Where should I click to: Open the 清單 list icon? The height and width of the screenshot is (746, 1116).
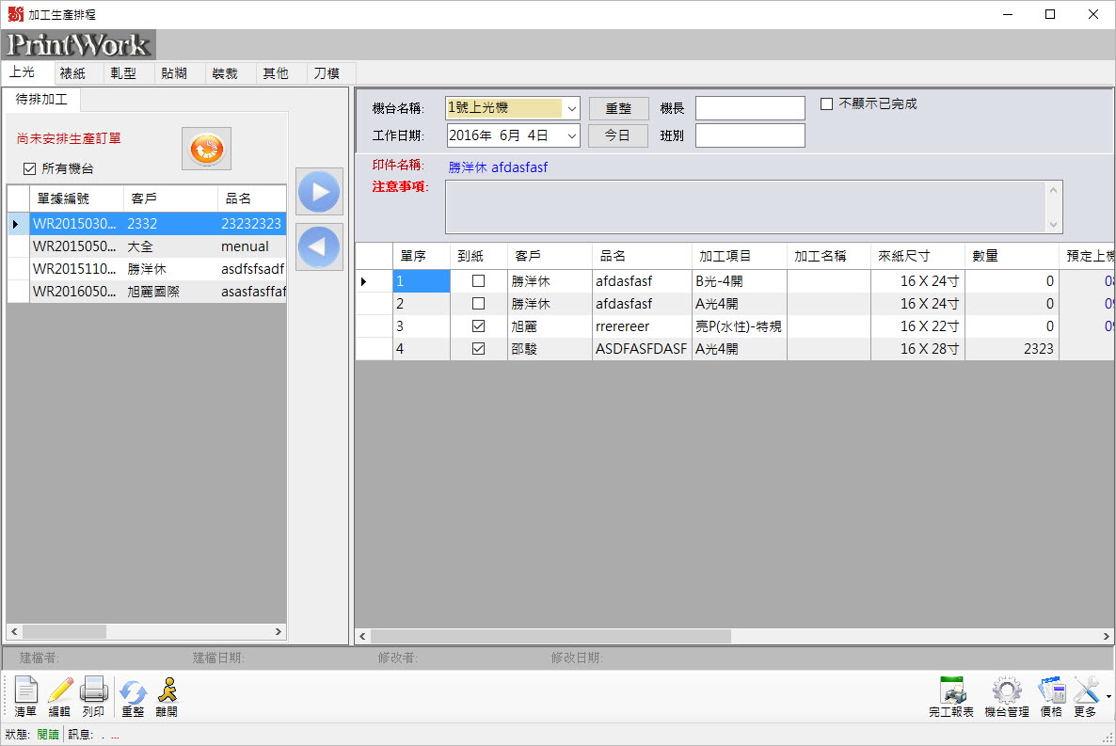(25, 696)
